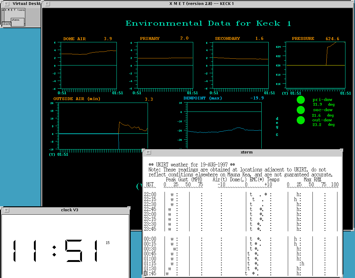
Task: Open the xterm window menu button
Action: 148,152
